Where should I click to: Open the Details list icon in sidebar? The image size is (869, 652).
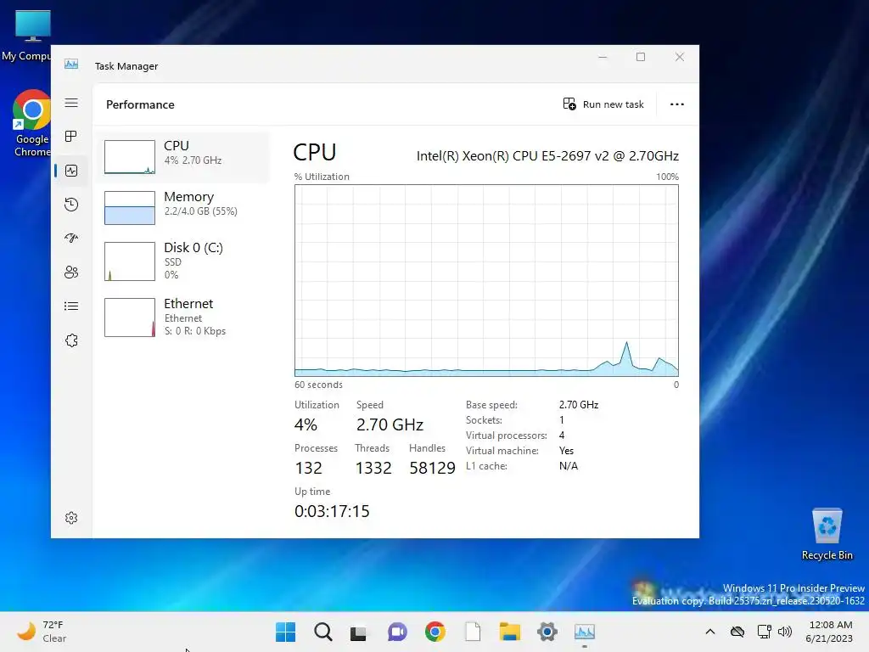pos(71,306)
